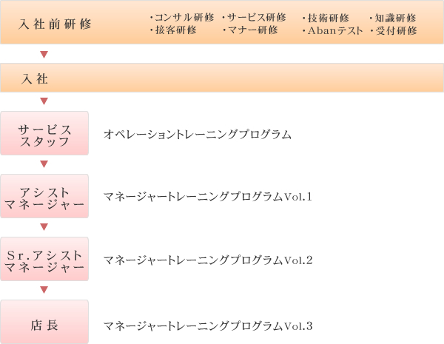The image size is (444, 344).
Task: Choose the 技術研修 item
Action: [x=326, y=18]
